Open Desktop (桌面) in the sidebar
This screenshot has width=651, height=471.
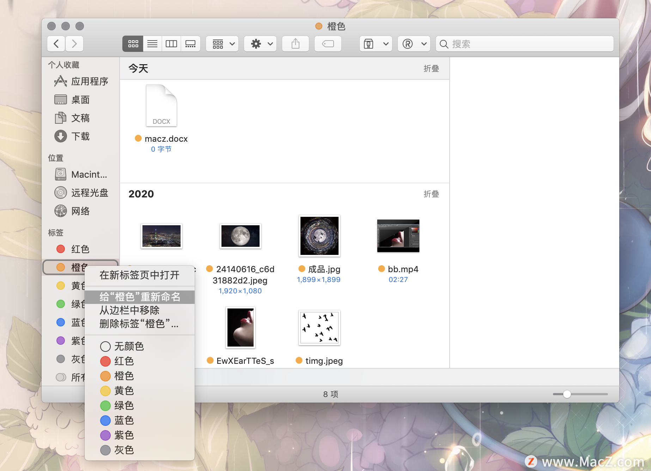click(81, 100)
